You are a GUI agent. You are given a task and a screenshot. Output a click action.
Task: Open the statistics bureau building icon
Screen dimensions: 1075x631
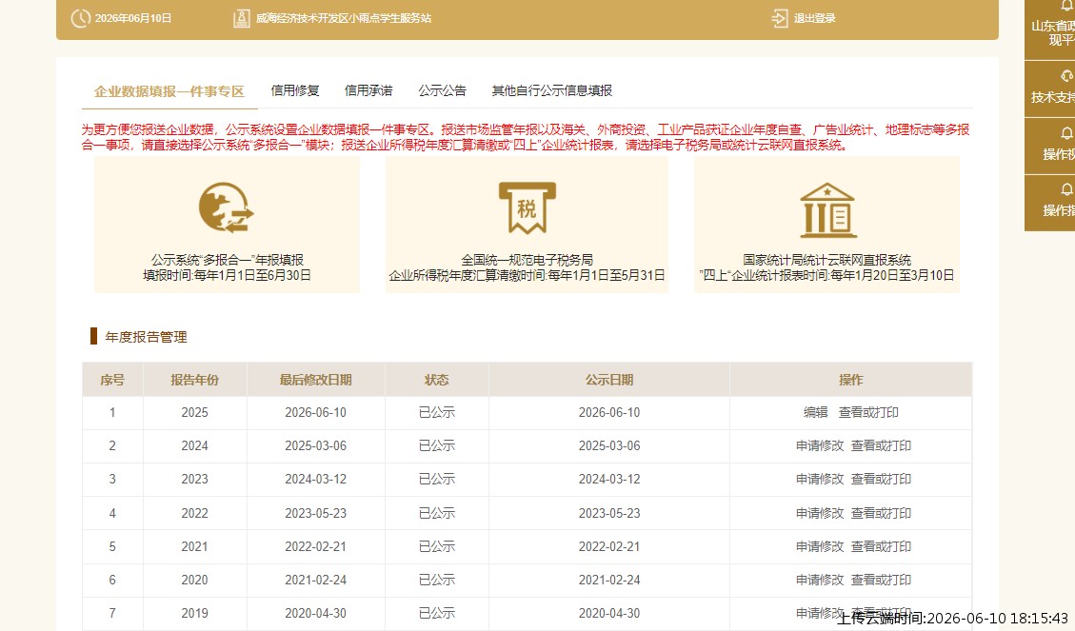pos(827,209)
